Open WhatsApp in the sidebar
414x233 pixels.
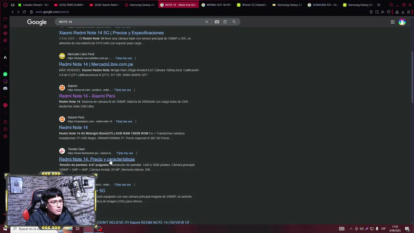click(x=5, y=74)
